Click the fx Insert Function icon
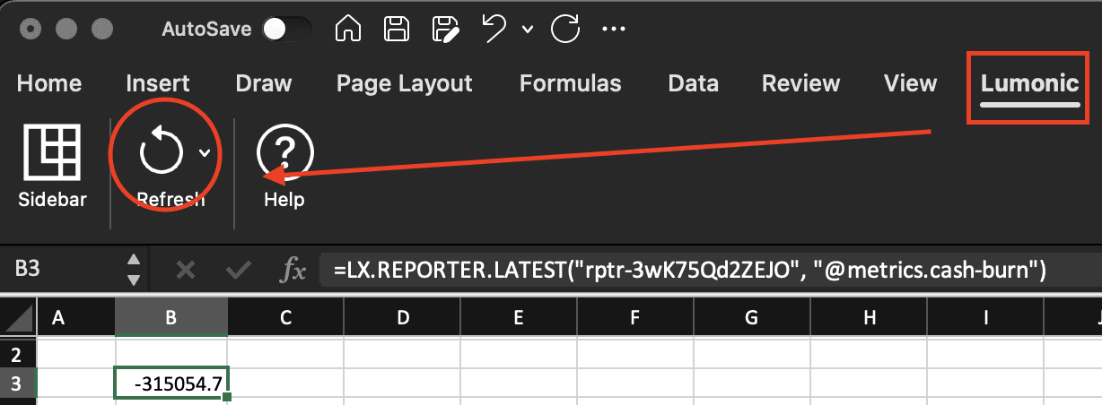Screen dimensions: 1102x405 [293, 270]
